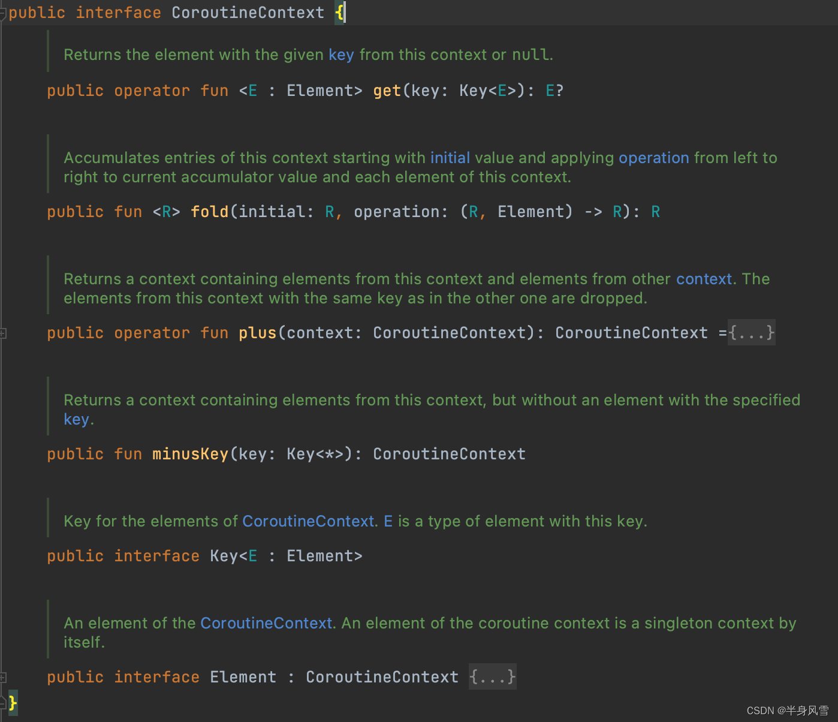The image size is (838, 722).
Task: Unfold the {...} body of Element interface
Action: [492, 677]
